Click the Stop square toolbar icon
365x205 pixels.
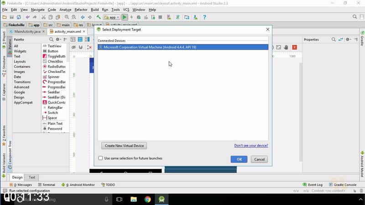pyautogui.click(x=160, y=17)
